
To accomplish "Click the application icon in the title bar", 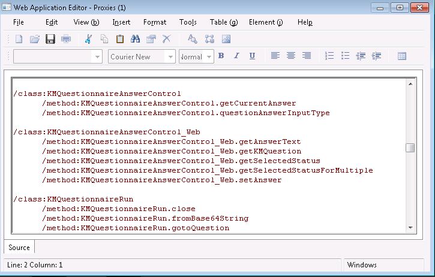I will click(7, 7).
